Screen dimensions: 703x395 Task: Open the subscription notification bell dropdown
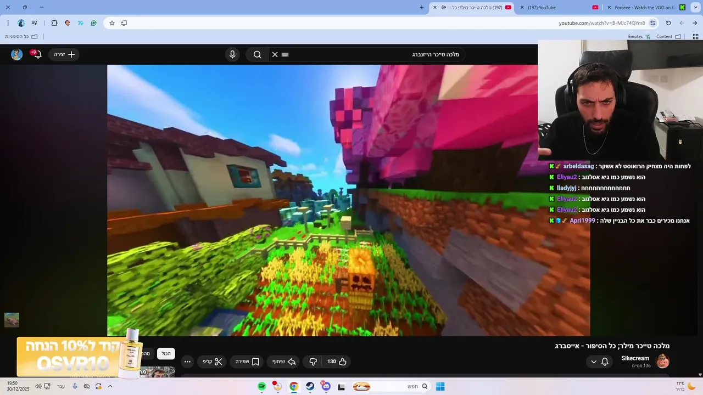tap(599, 362)
